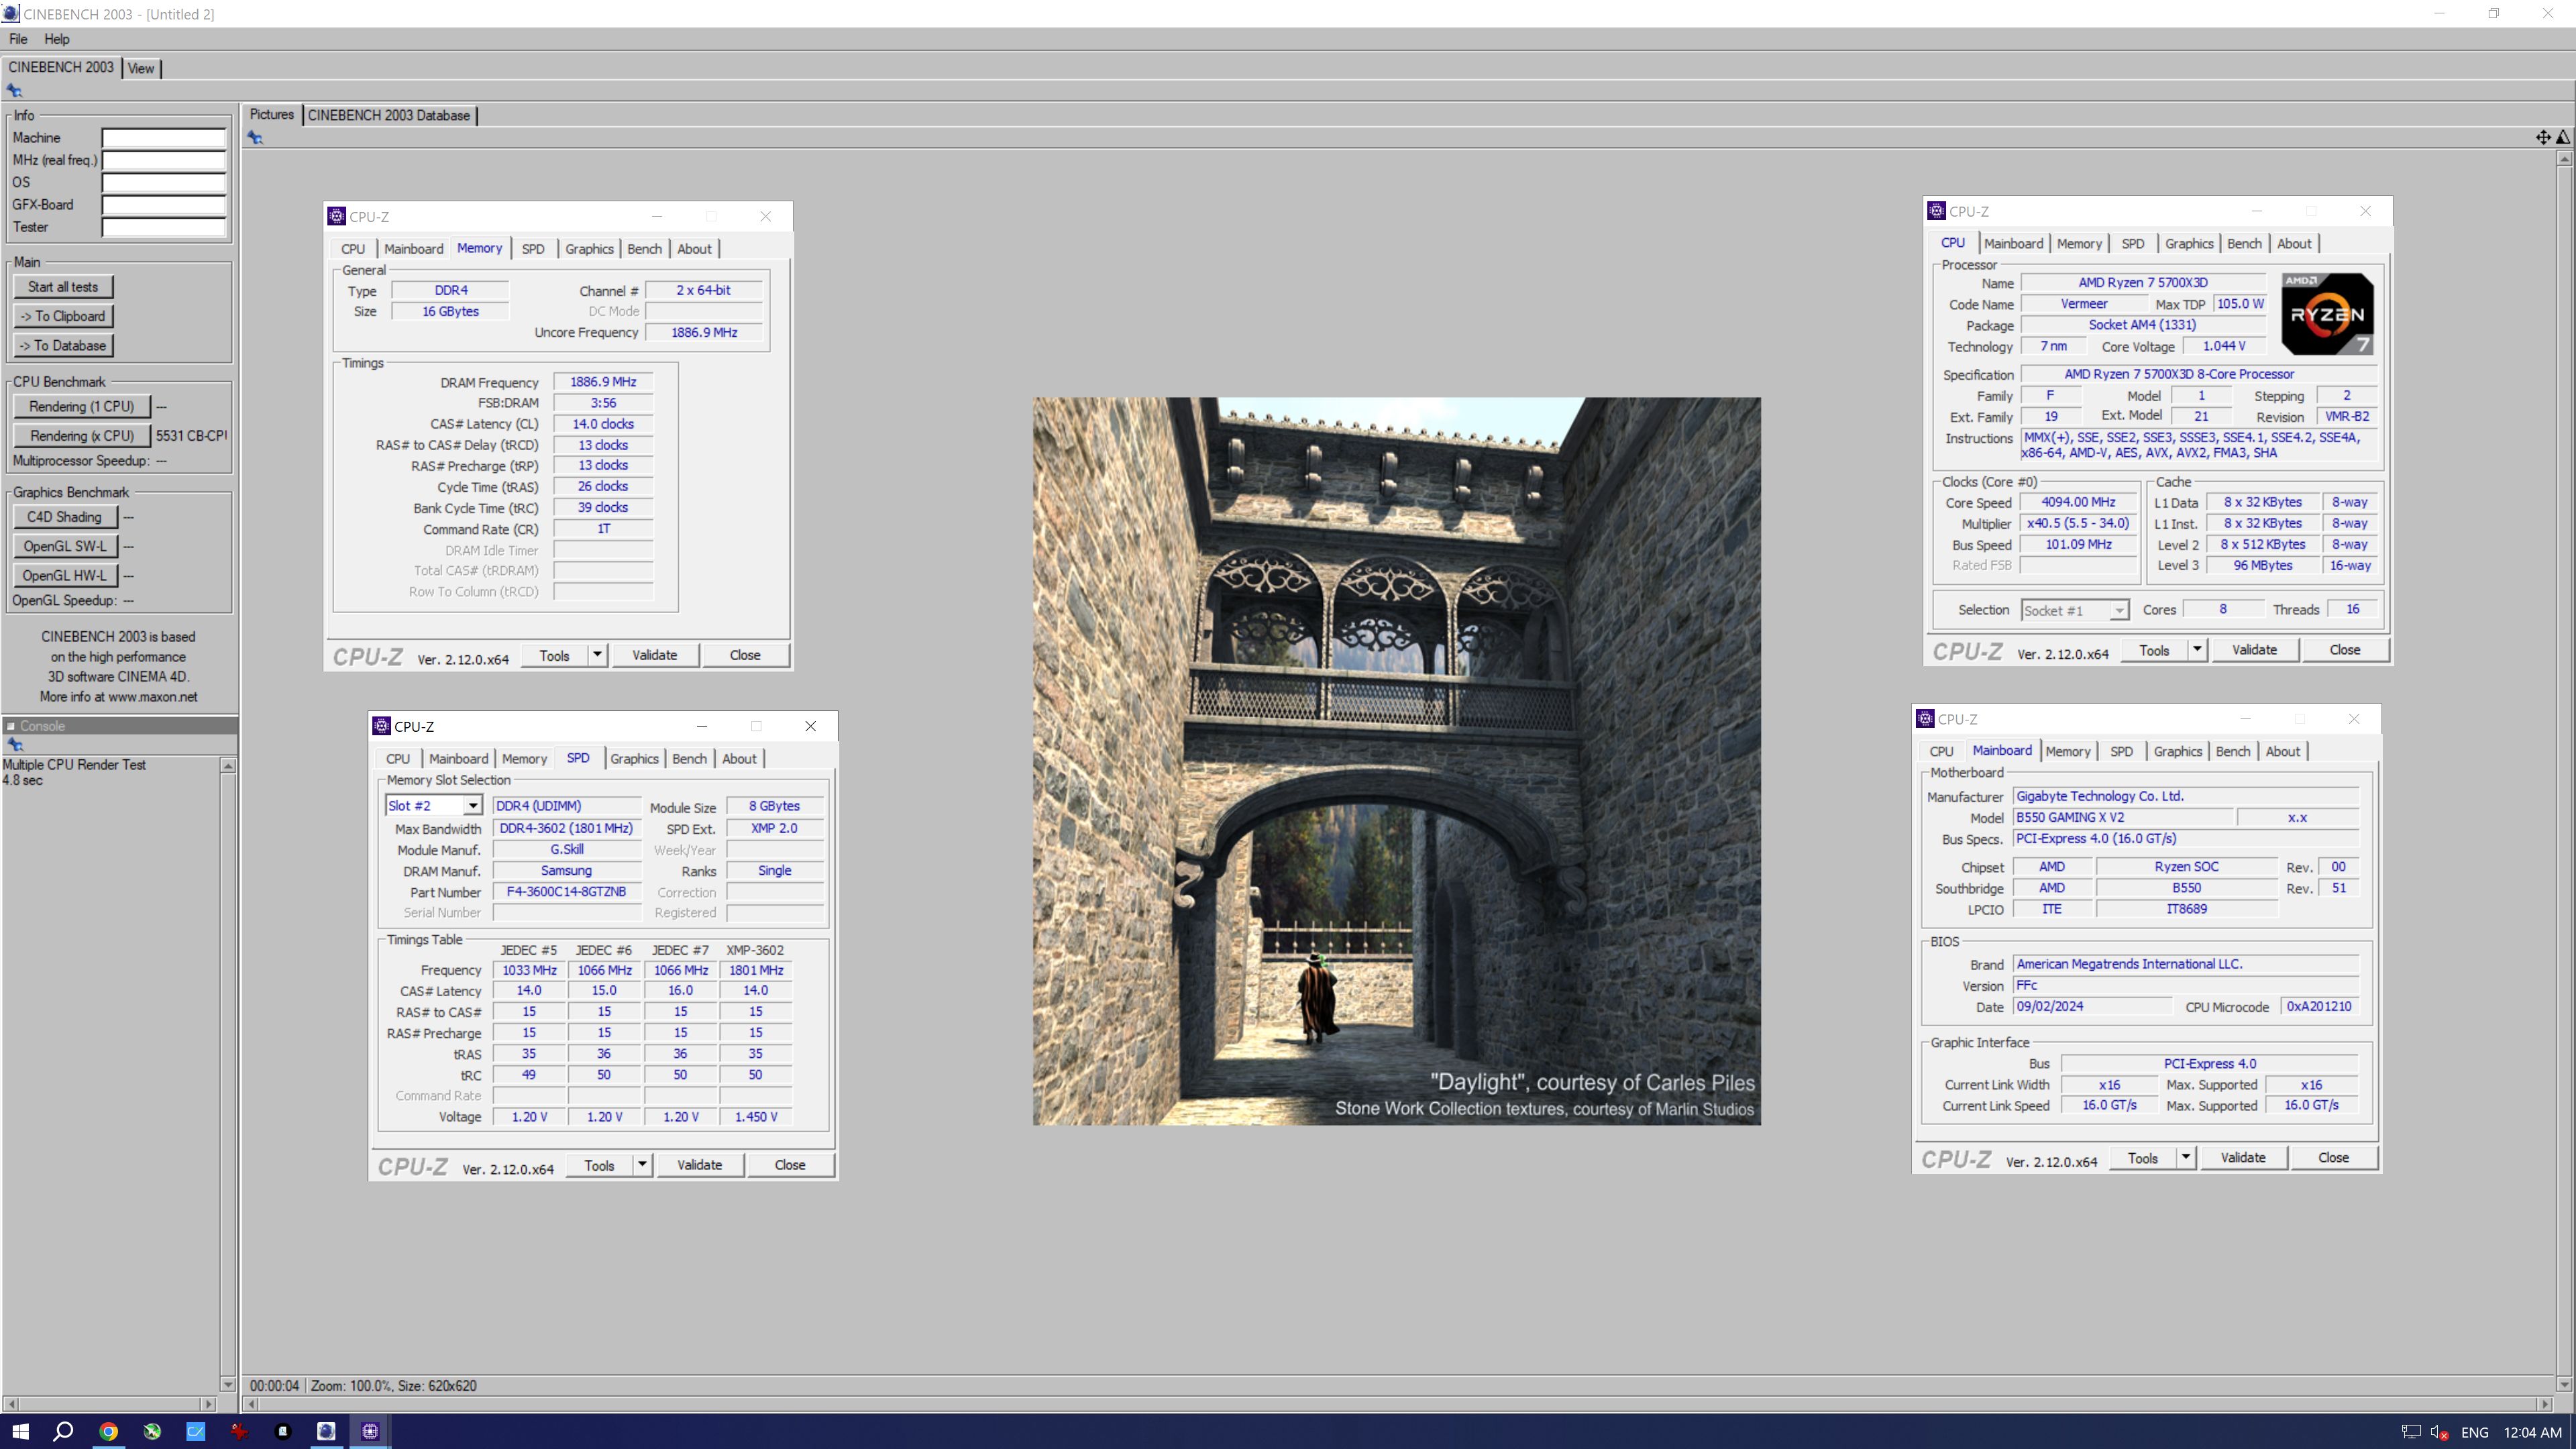The image size is (2576, 1449).
Task: Click the GFX-Board input field
Action: [x=164, y=205]
